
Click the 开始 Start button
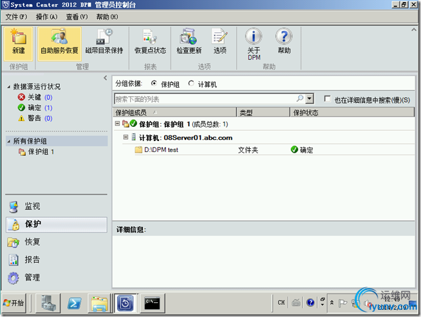[14, 303]
